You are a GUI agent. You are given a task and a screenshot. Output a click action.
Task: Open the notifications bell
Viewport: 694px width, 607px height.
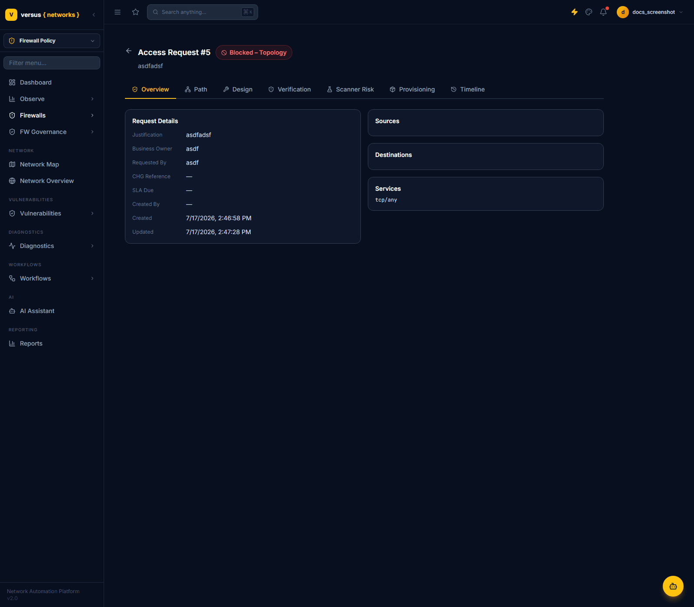tap(603, 12)
